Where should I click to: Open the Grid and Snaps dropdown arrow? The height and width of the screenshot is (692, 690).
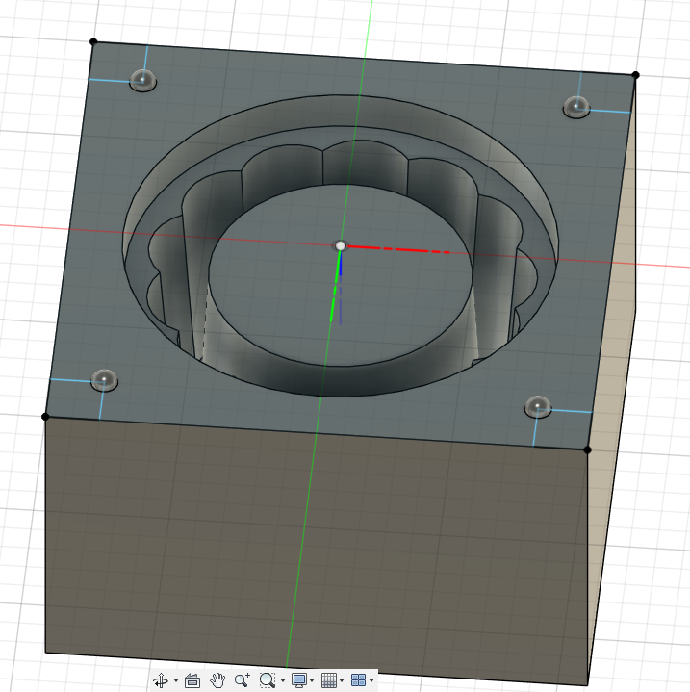coord(342,681)
